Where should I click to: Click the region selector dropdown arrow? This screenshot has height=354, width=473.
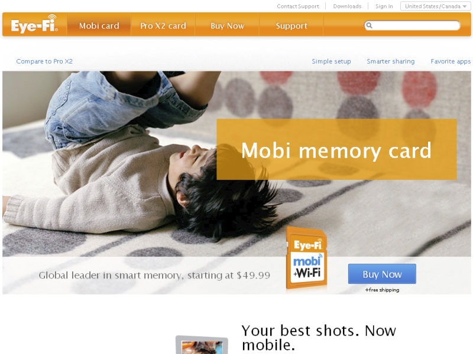pyautogui.click(x=465, y=6)
